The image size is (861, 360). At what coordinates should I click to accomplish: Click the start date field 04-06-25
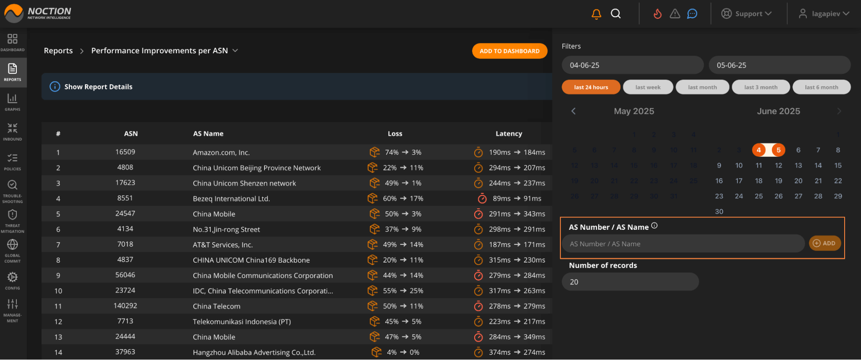[632, 65]
